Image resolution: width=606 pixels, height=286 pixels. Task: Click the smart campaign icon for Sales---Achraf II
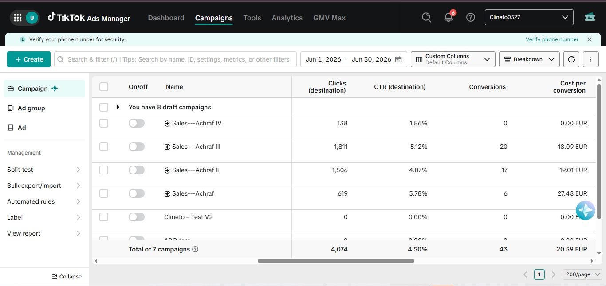tap(167, 170)
